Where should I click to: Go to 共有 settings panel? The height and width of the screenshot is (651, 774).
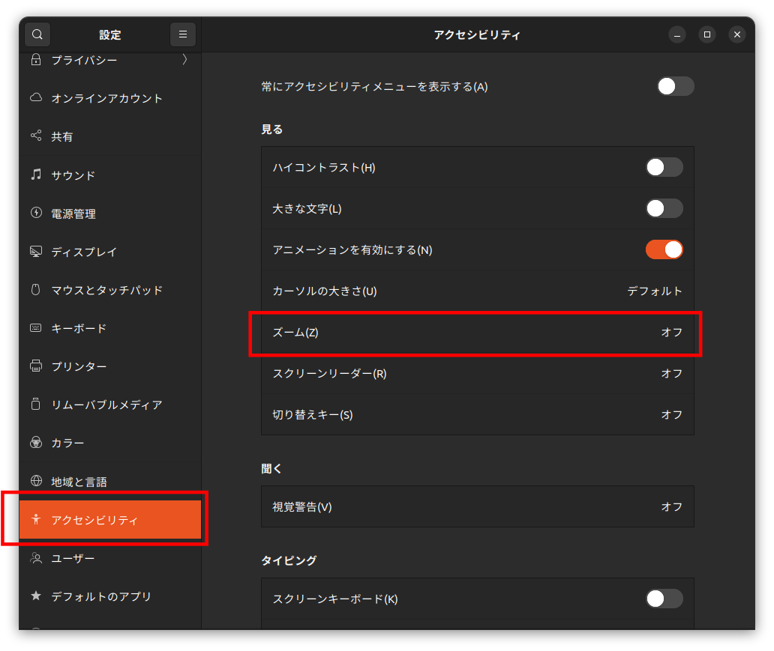click(110, 136)
